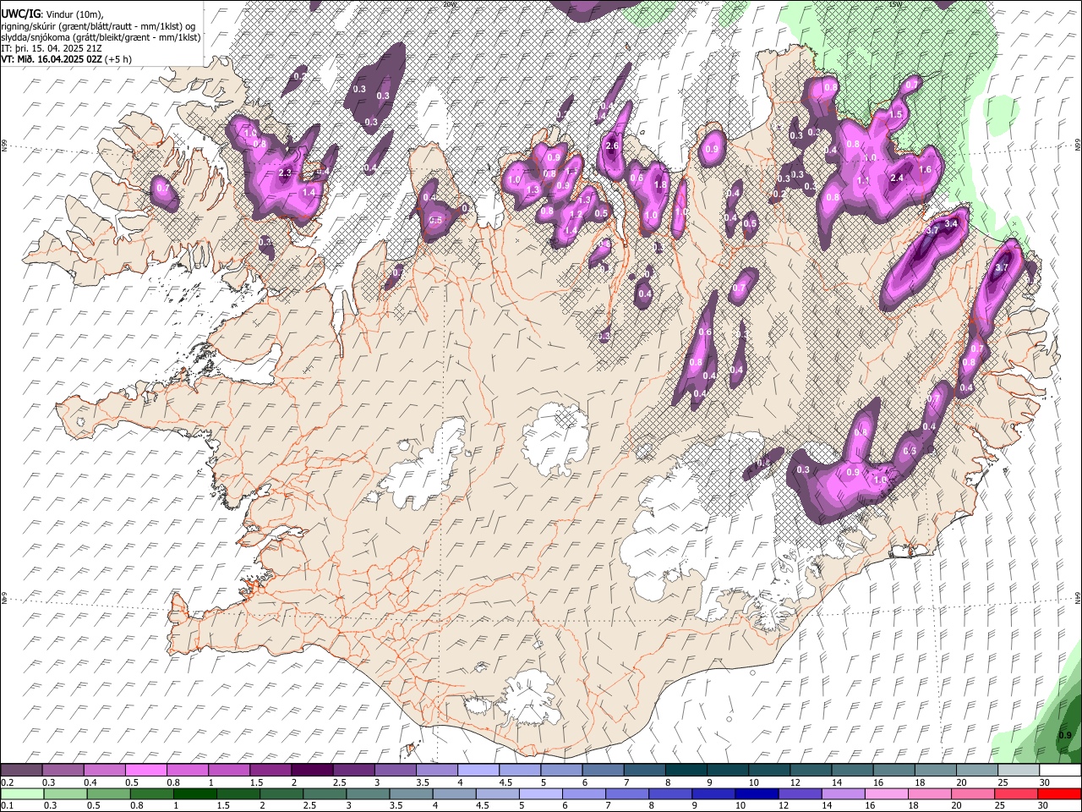The height and width of the screenshot is (812, 1082).
Task: Click the 1.6 snowfall value in the northeast
Action: pos(925,170)
